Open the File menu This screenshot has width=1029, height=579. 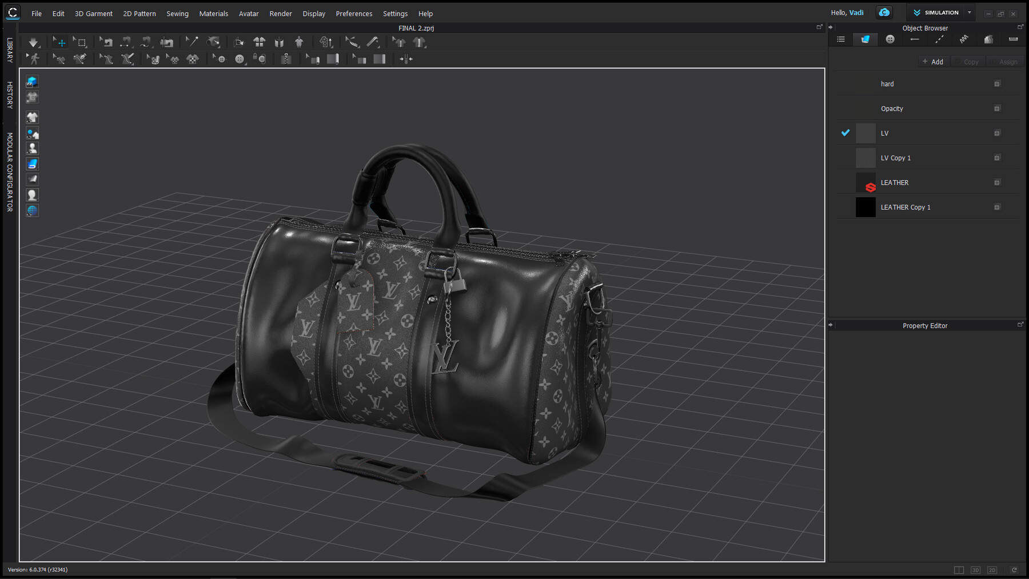coord(37,14)
